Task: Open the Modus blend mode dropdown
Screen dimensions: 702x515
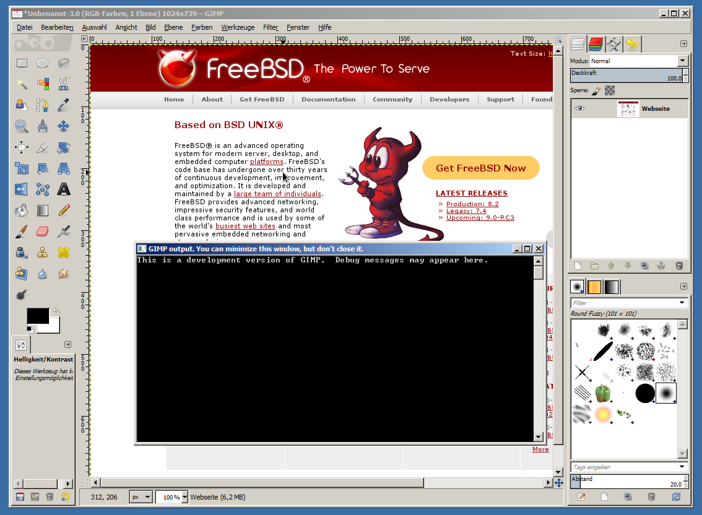Action: (682, 61)
